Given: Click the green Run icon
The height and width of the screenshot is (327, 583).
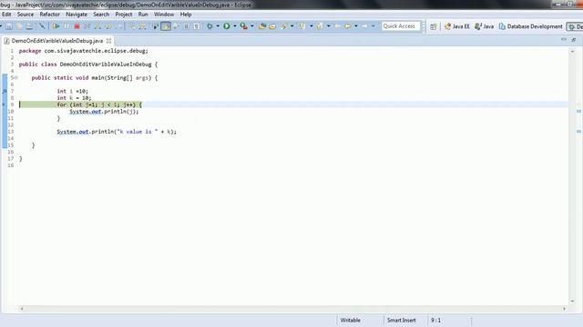Looking at the screenshot, I should pos(227,26).
